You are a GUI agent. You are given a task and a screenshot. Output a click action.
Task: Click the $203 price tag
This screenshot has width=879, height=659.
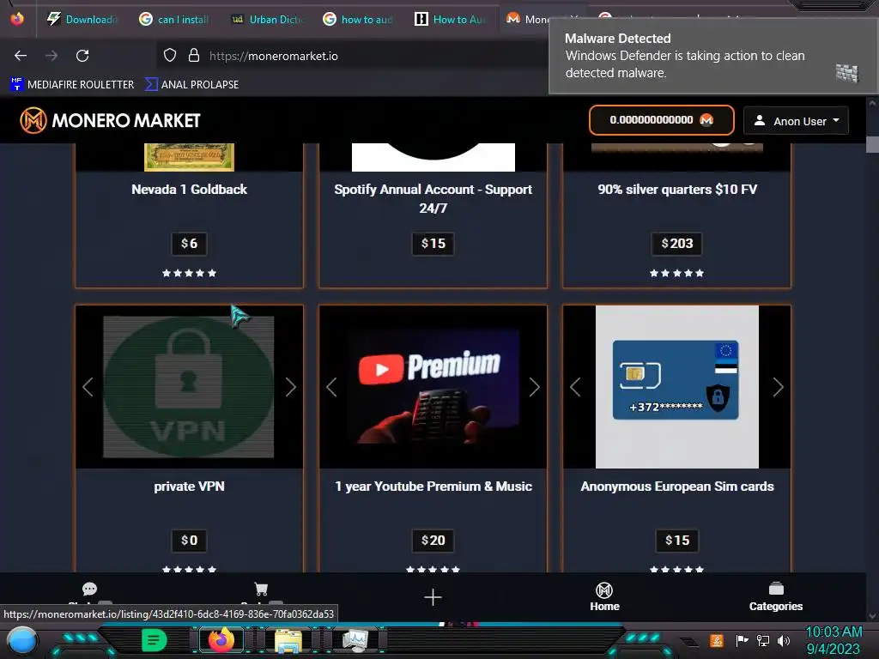pyautogui.click(x=676, y=243)
